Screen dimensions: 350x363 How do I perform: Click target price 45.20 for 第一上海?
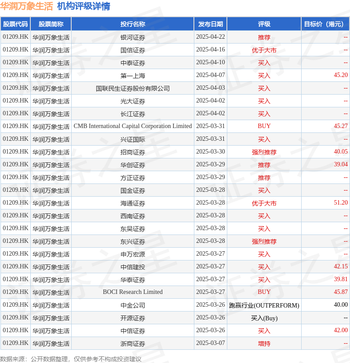tap(340, 75)
